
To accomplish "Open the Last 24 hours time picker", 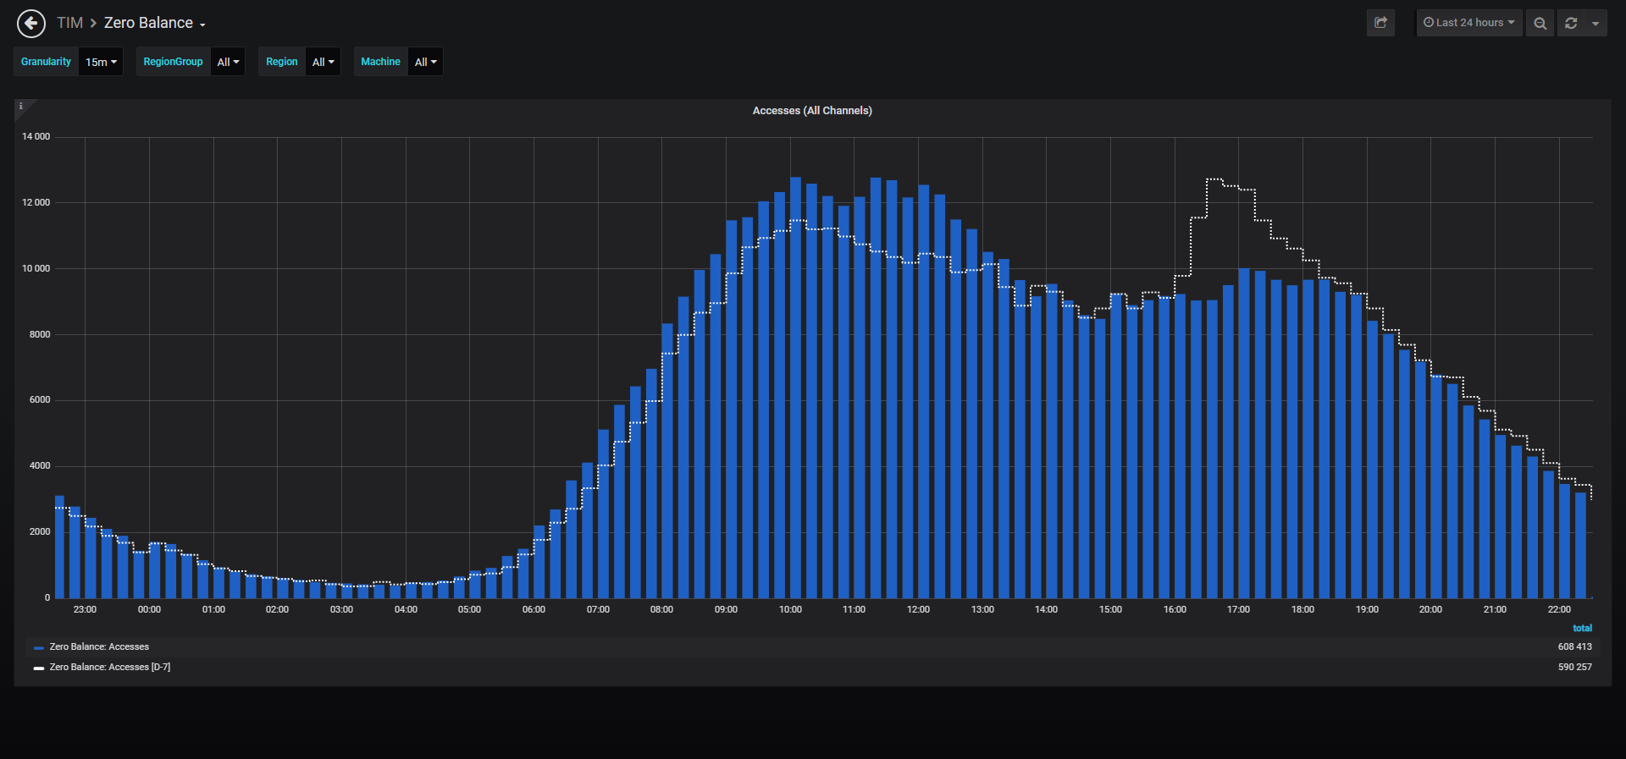I will [1469, 23].
